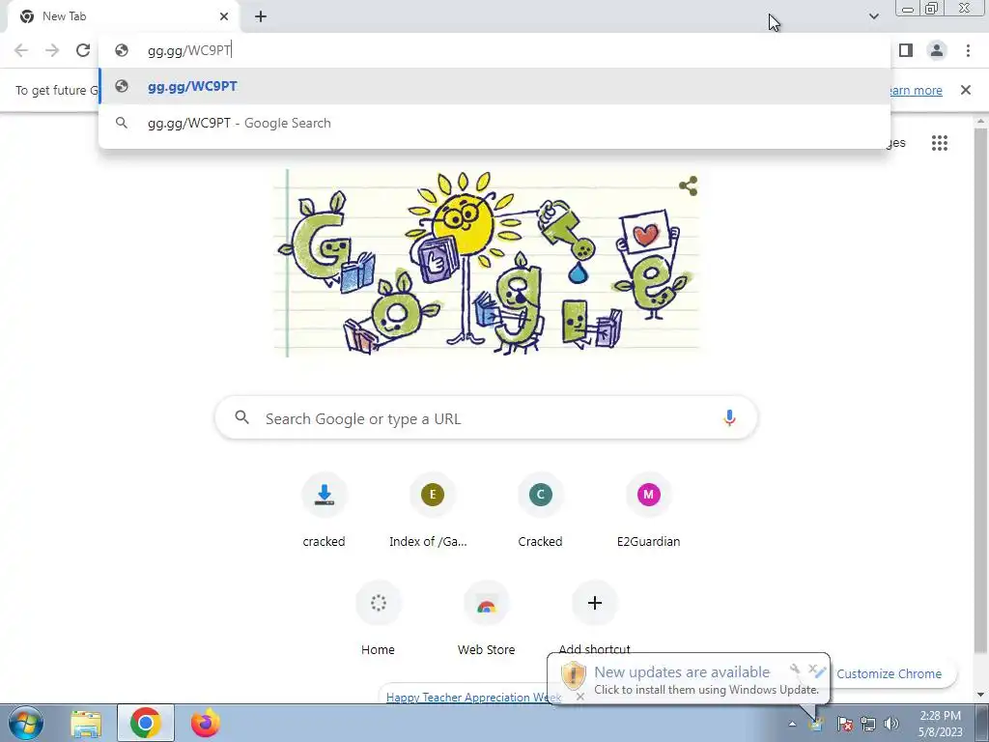The image size is (989, 742).
Task: Open the Cracked shortcut with C icon
Action: click(x=541, y=512)
